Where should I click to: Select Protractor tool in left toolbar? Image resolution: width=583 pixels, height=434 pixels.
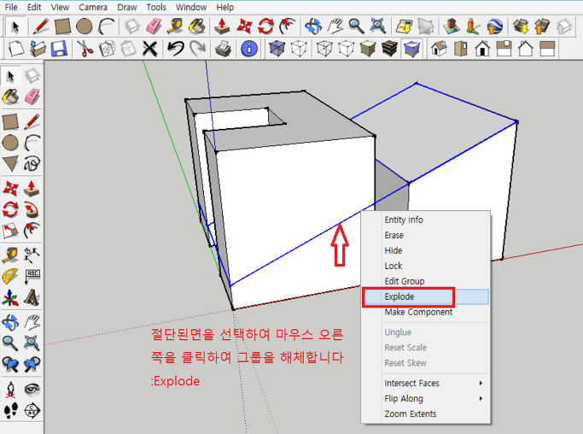point(10,277)
